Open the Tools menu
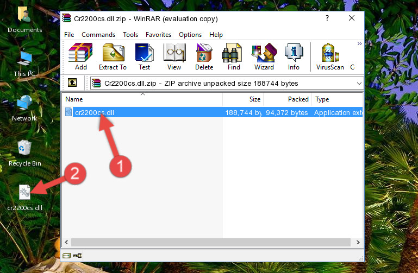 [x=130, y=35]
